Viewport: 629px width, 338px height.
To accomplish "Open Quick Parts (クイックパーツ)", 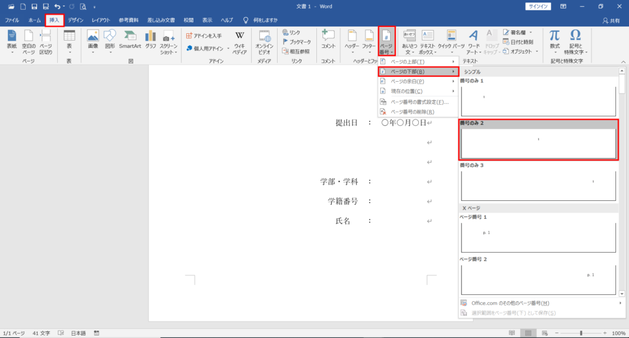I will (451, 42).
